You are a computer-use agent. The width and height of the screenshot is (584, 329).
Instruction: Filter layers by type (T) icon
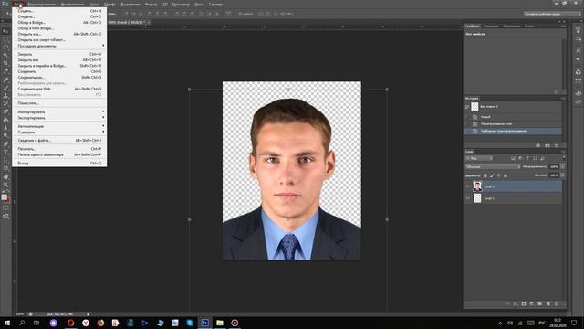pos(527,158)
